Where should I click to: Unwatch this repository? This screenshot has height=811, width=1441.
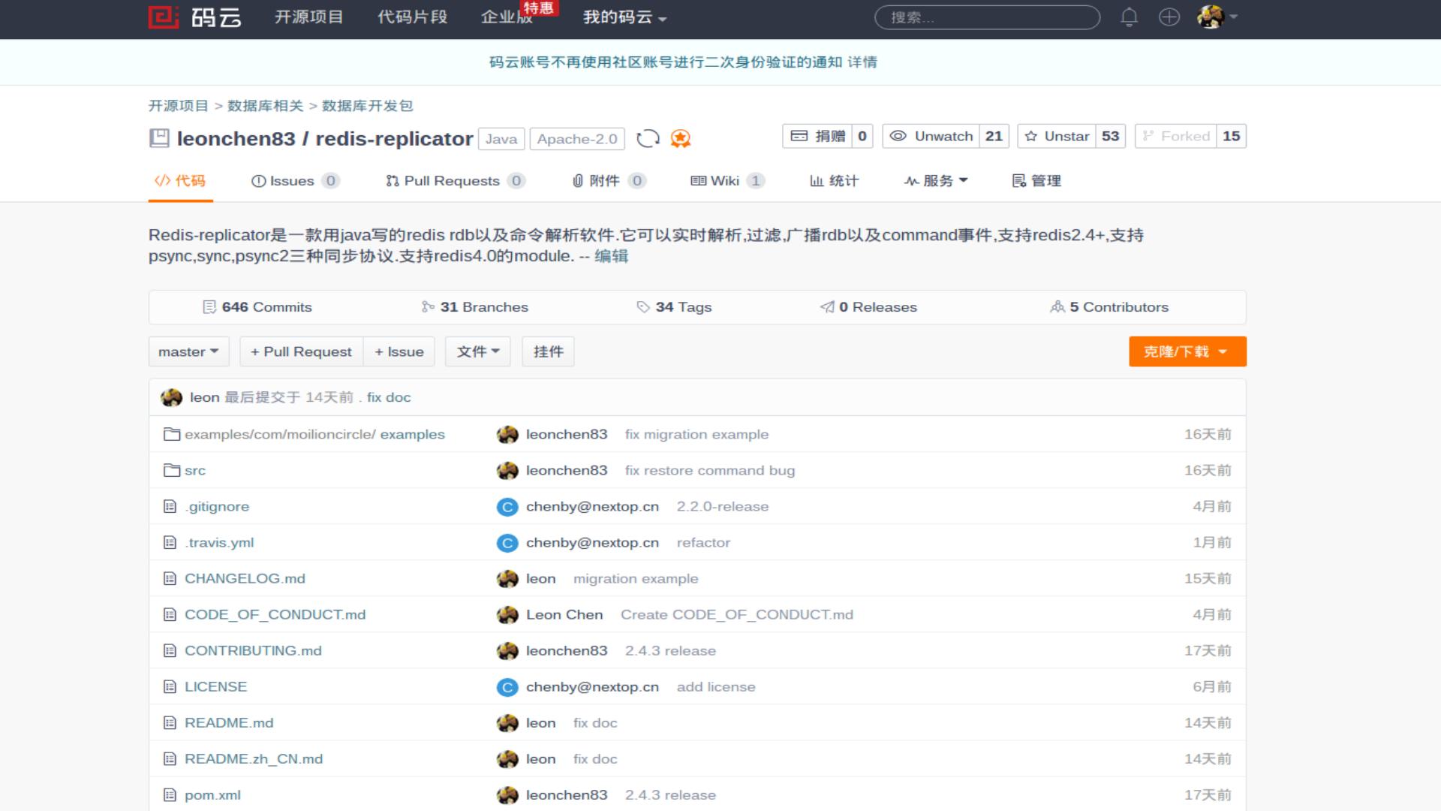pyautogui.click(x=931, y=136)
